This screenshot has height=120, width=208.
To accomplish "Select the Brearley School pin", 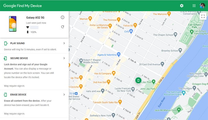I will (180, 50).
